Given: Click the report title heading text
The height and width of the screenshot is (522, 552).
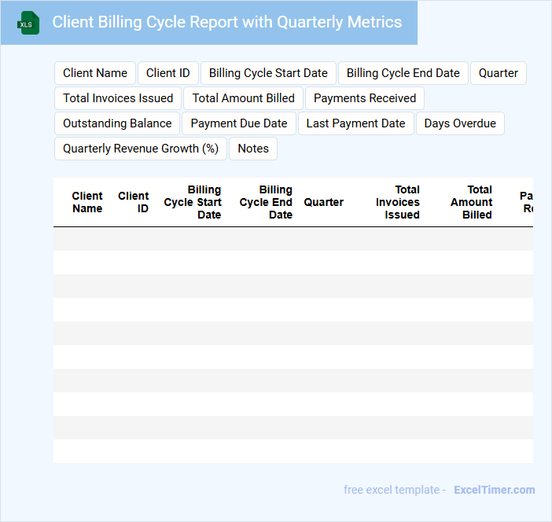Looking at the screenshot, I should pos(226,22).
